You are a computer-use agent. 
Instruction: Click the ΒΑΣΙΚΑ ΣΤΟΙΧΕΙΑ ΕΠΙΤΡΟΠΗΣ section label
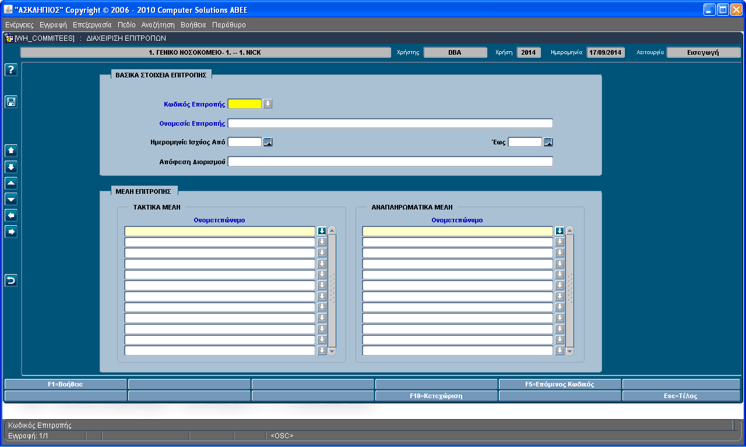click(161, 75)
